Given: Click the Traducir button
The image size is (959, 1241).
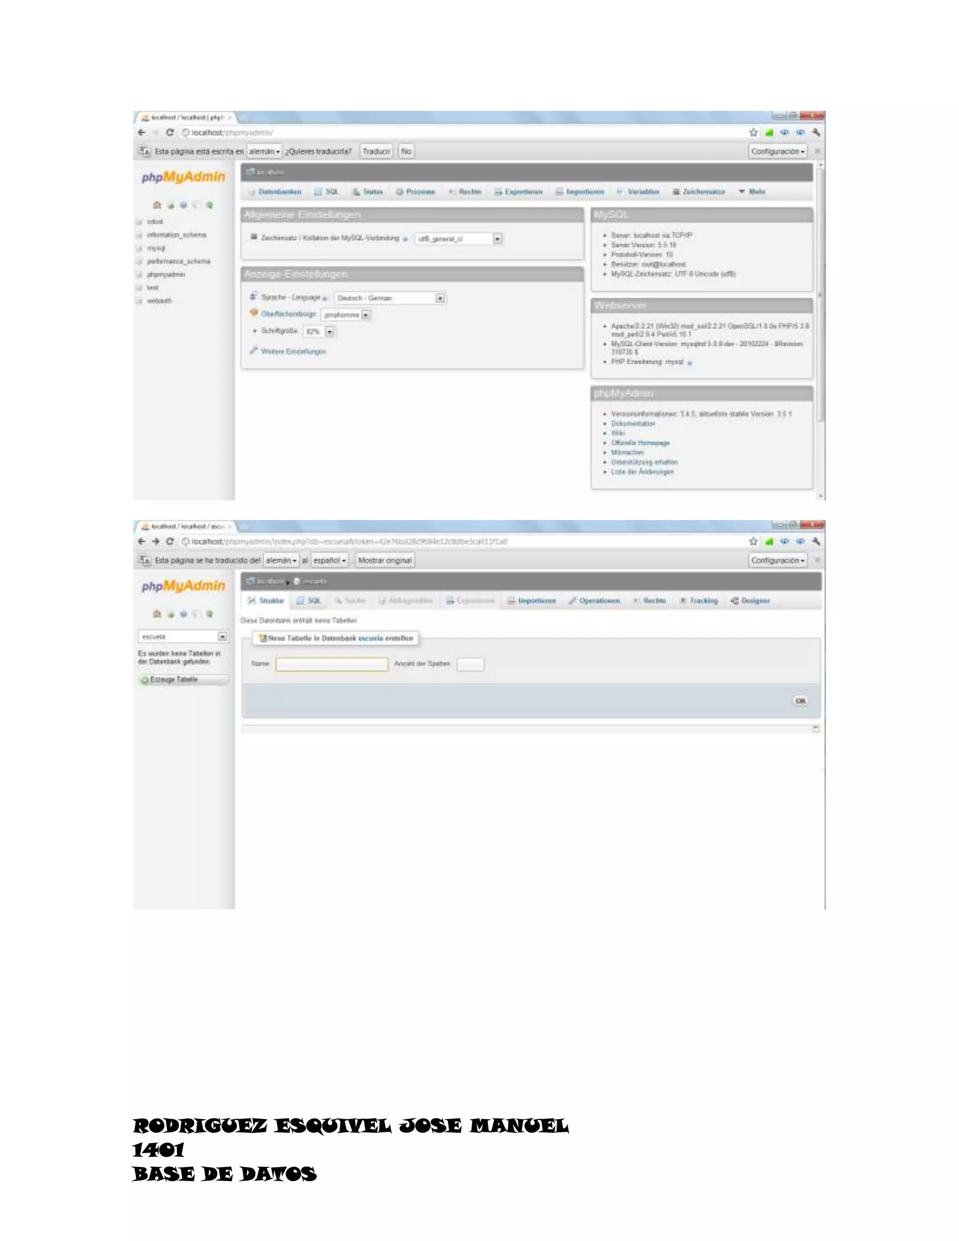Looking at the screenshot, I should pos(376,152).
